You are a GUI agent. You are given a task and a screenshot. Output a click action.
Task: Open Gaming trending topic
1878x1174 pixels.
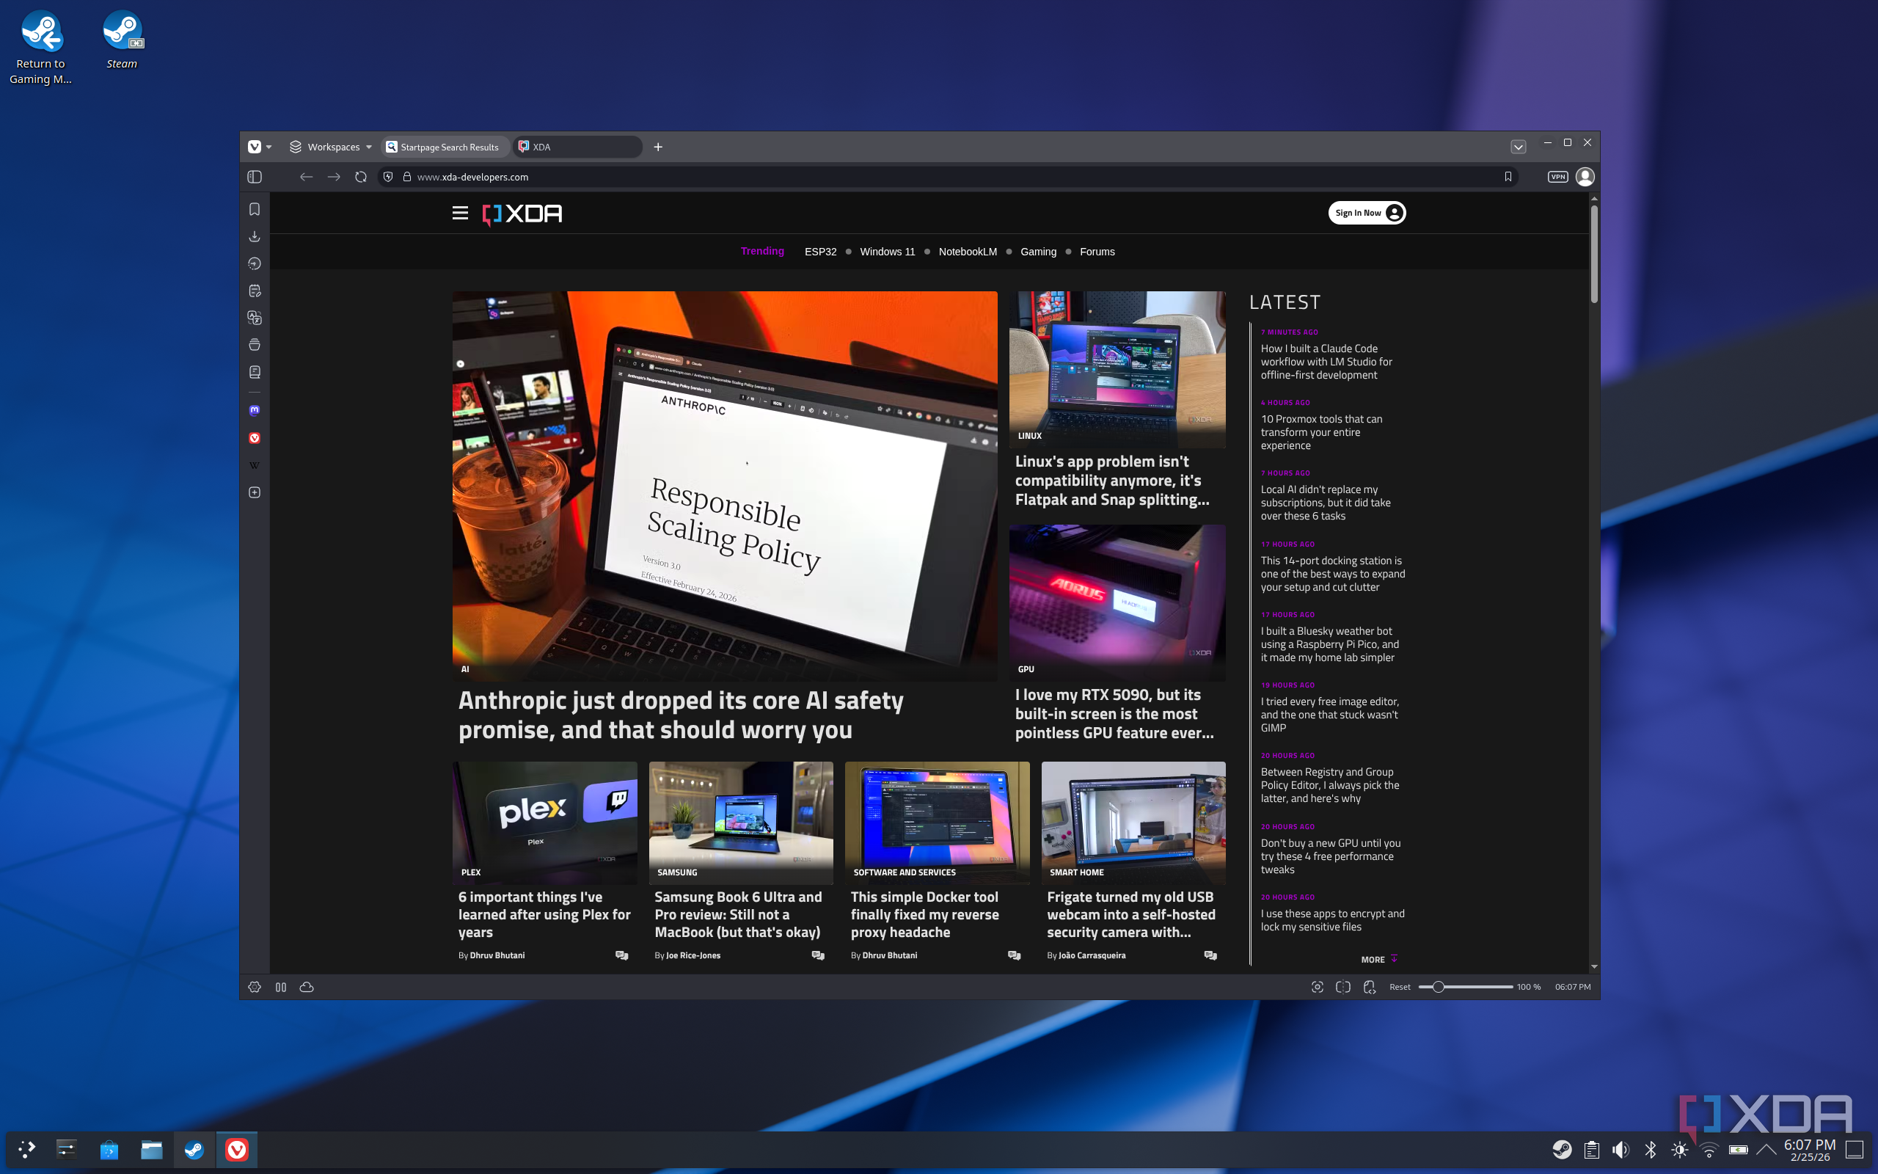coord(1038,252)
